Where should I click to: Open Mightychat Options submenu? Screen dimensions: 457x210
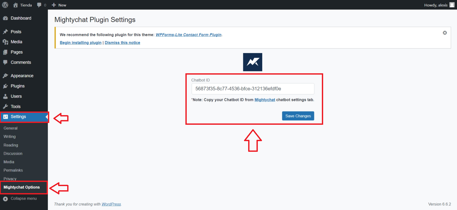coord(22,187)
